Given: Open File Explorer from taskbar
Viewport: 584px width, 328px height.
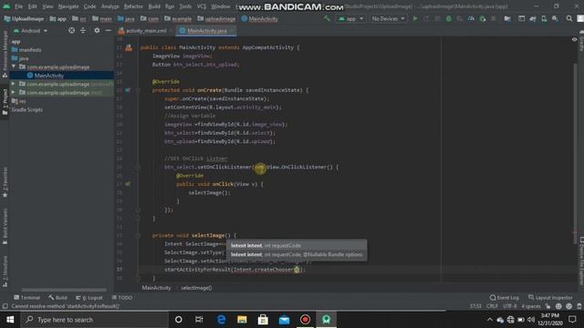Looking at the screenshot, I should coord(242,320).
